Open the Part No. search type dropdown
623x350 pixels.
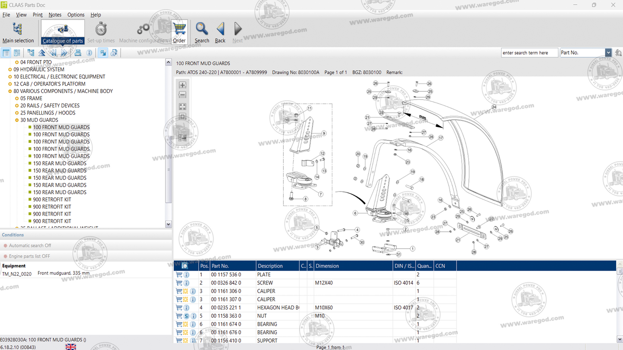pos(608,53)
